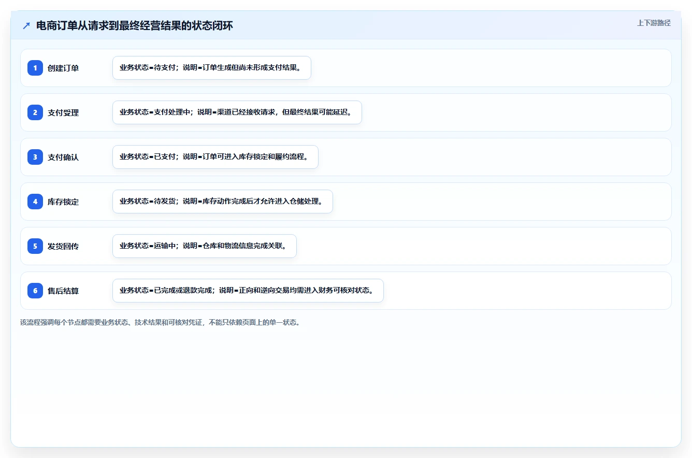Click the 创建订单 step label

point(63,68)
